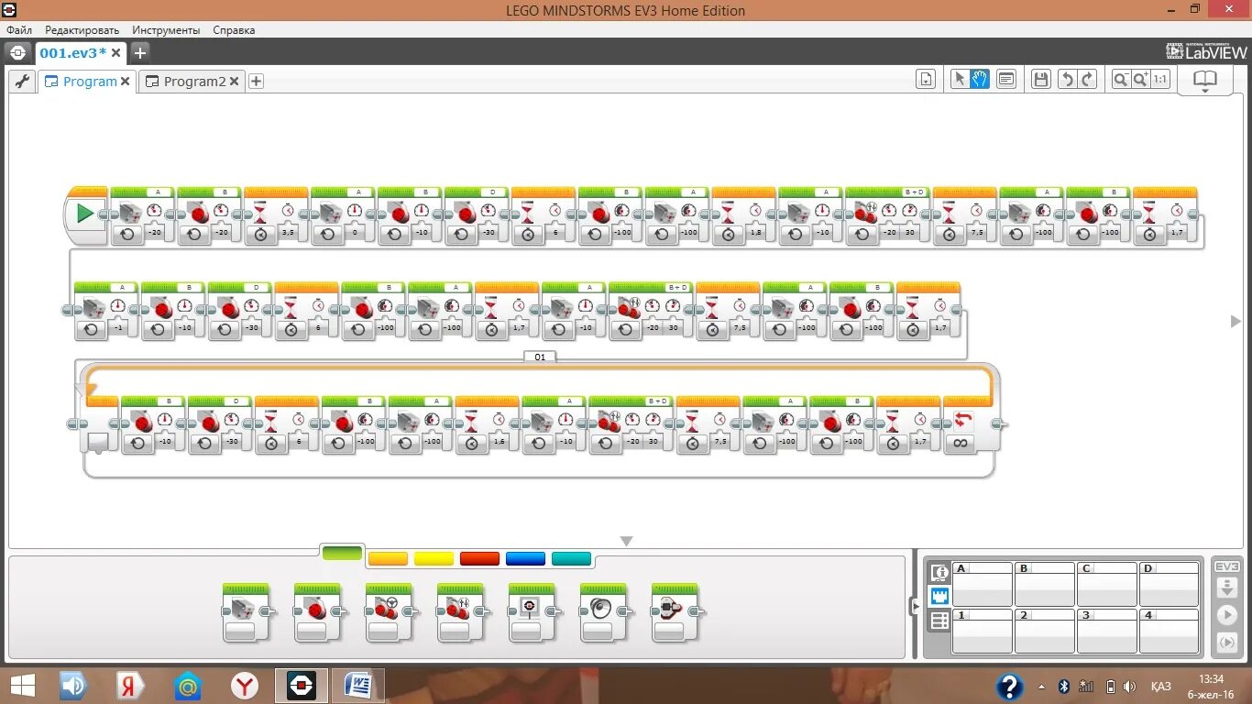Pick Sound block from palette
Image resolution: width=1252 pixels, height=704 pixels.
point(603,611)
